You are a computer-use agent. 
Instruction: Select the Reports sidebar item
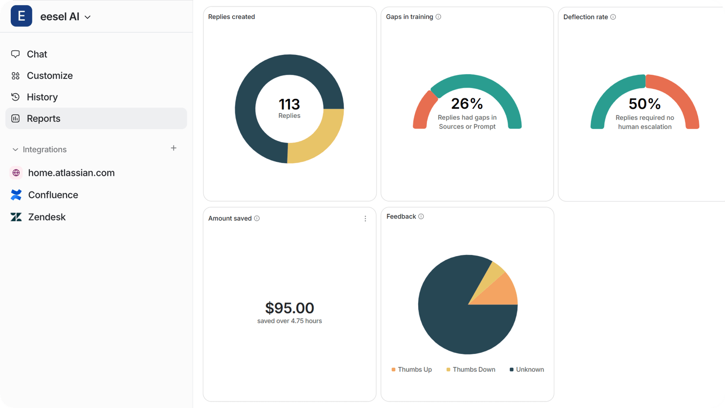pyautogui.click(x=43, y=118)
